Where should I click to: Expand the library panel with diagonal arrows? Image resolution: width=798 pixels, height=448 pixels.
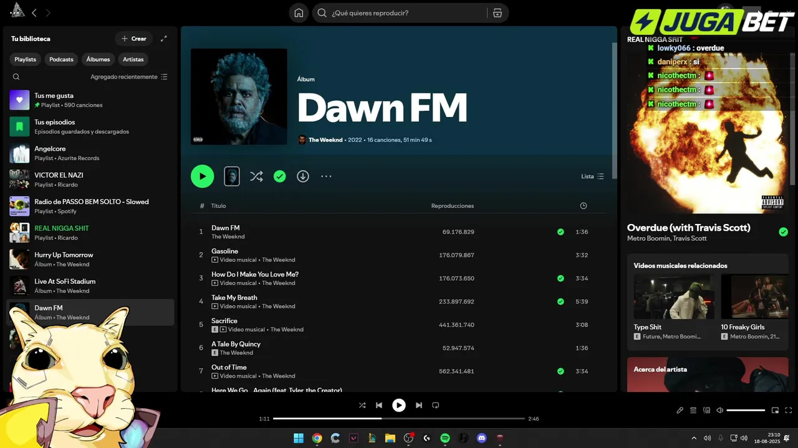pyautogui.click(x=164, y=39)
